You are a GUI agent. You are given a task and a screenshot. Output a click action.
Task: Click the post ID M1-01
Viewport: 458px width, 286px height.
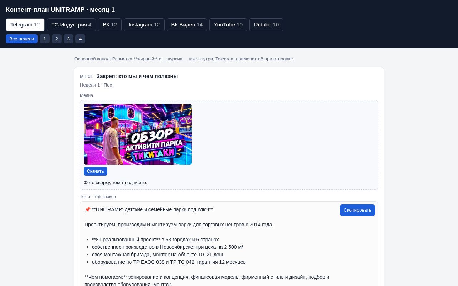[86, 77]
